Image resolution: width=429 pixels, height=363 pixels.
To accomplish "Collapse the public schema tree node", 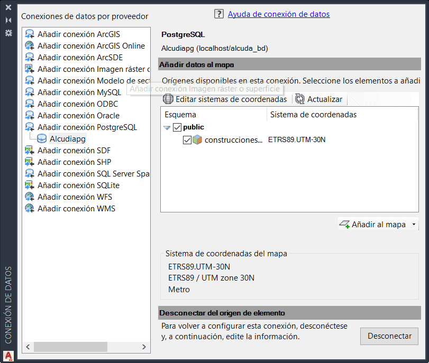I will (x=168, y=127).
